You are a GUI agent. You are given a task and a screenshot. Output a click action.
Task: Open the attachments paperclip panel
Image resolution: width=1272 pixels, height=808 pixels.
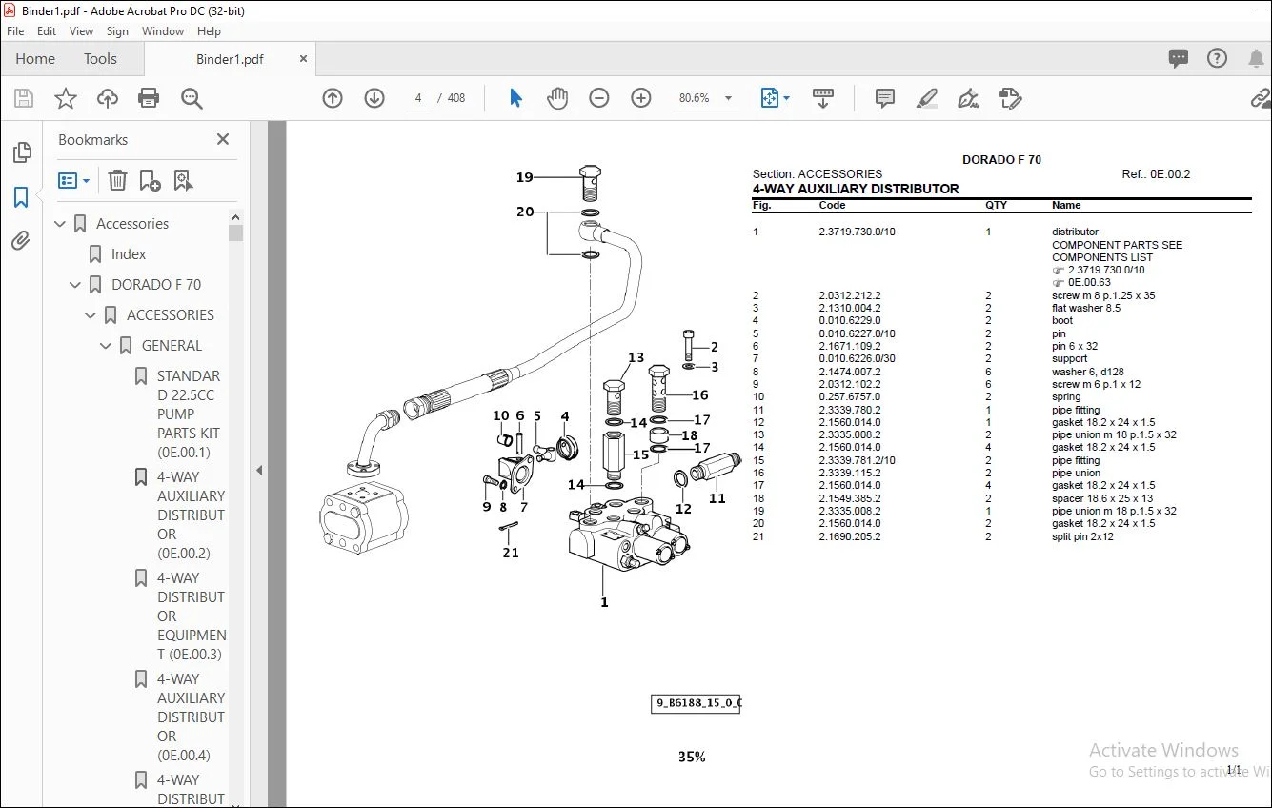click(x=21, y=241)
